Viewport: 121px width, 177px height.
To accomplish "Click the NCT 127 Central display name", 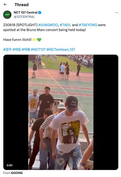I will (x=25, y=12).
